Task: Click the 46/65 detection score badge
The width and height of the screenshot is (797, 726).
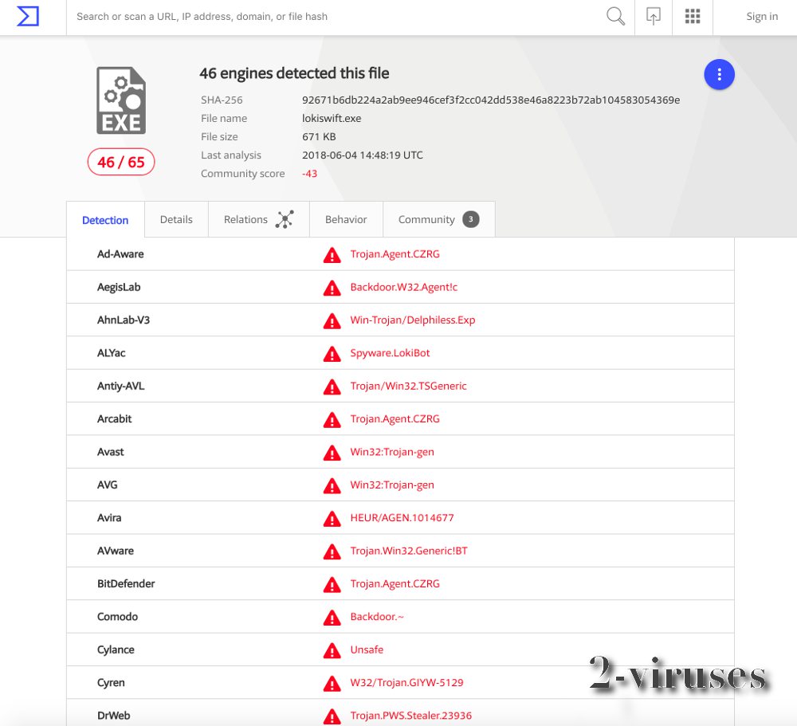Action: [120, 162]
